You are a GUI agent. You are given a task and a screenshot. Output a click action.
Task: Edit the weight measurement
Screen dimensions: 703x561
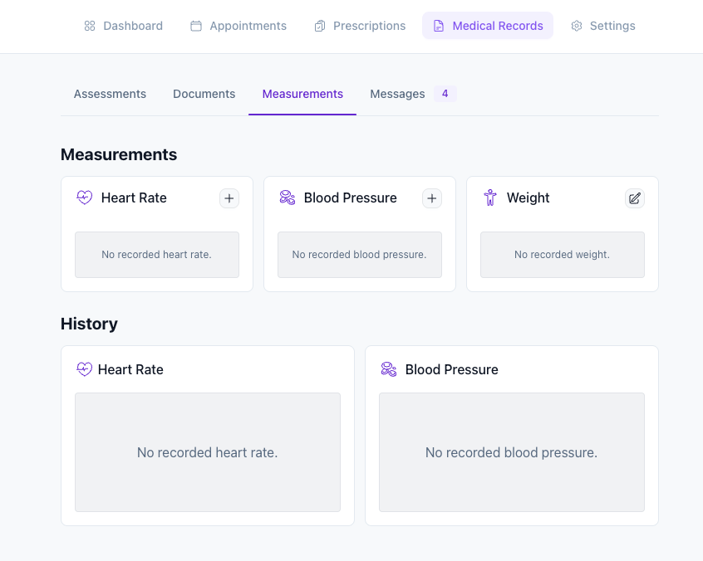635,198
